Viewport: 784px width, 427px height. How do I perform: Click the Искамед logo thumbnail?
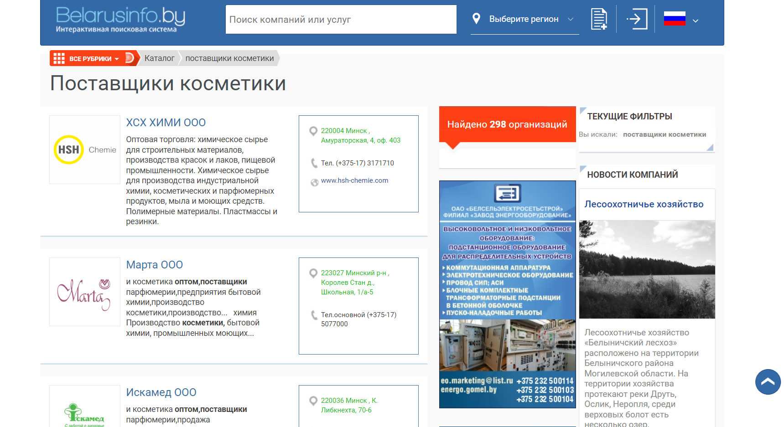pyautogui.click(x=85, y=406)
